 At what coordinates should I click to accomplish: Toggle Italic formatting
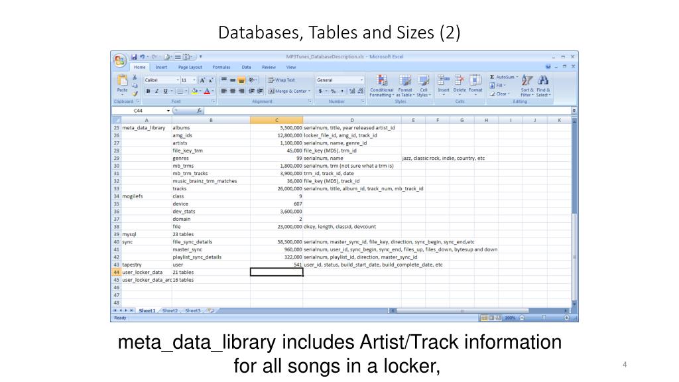156,91
